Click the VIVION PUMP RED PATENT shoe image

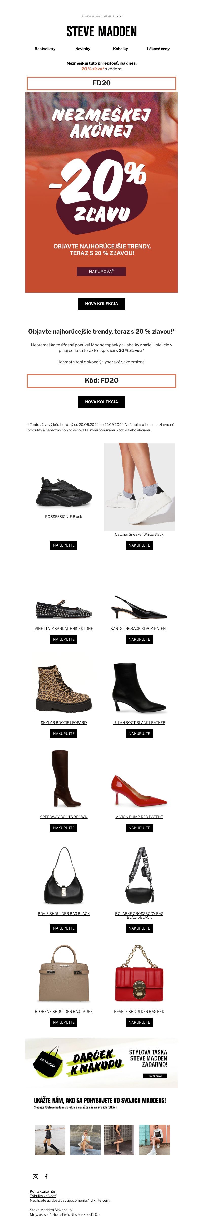[139, 791]
